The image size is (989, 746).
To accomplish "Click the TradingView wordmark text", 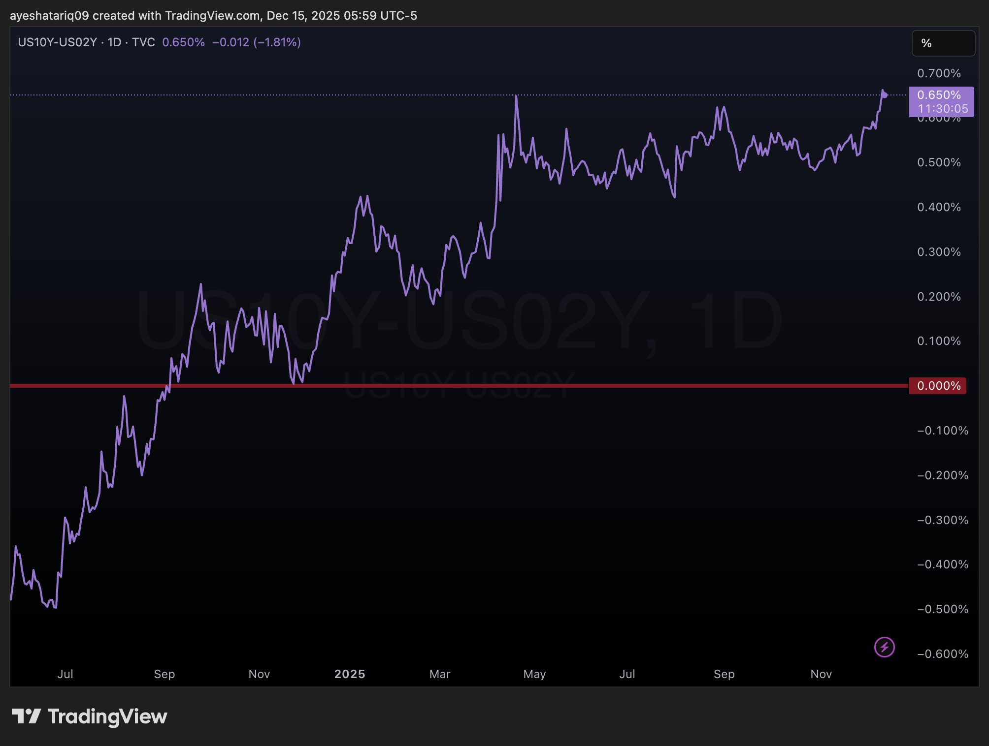I will click(x=107, y=716).
